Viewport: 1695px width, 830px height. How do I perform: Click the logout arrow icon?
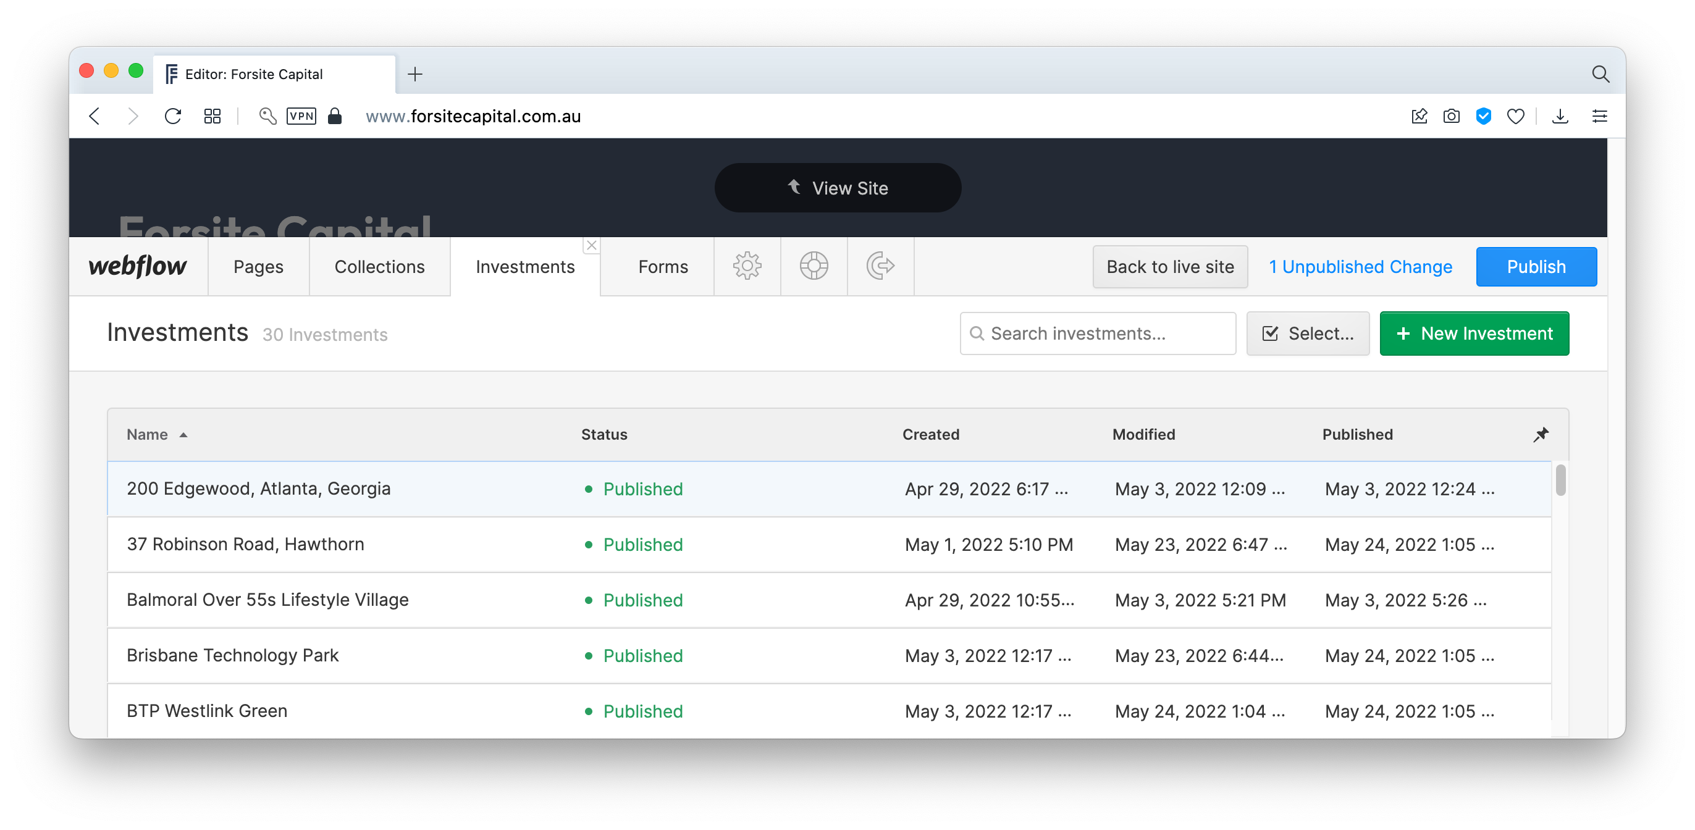tap(880, 266)
